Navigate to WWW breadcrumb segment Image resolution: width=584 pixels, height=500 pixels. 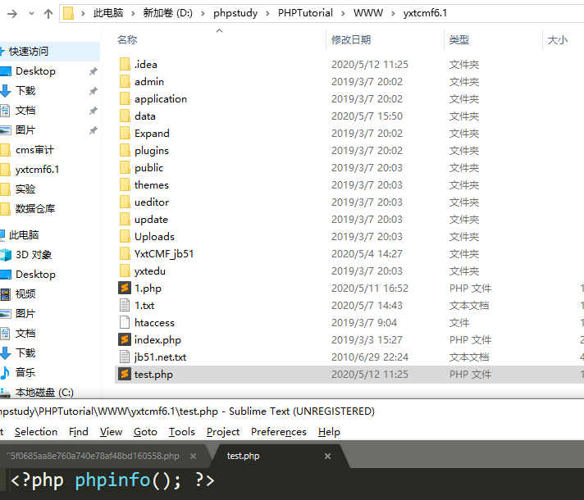[368, 13]
